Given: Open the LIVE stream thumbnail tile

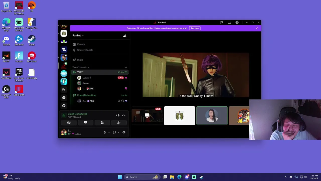Looking at the screenshot, I should [x=147, y=116].
